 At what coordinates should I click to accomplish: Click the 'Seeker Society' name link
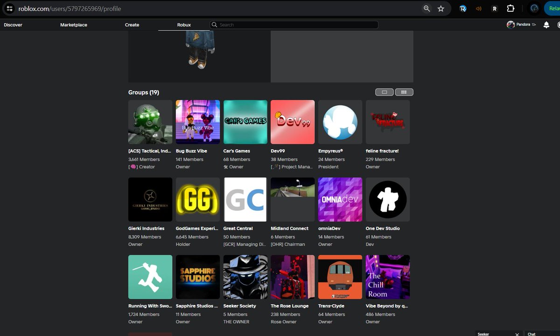pos(240,306)
